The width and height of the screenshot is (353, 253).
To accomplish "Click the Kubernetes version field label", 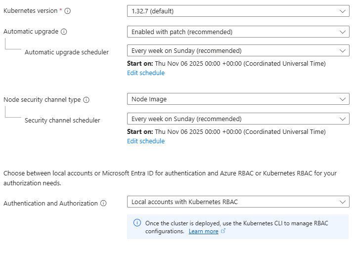I will (x=30, y=11).
